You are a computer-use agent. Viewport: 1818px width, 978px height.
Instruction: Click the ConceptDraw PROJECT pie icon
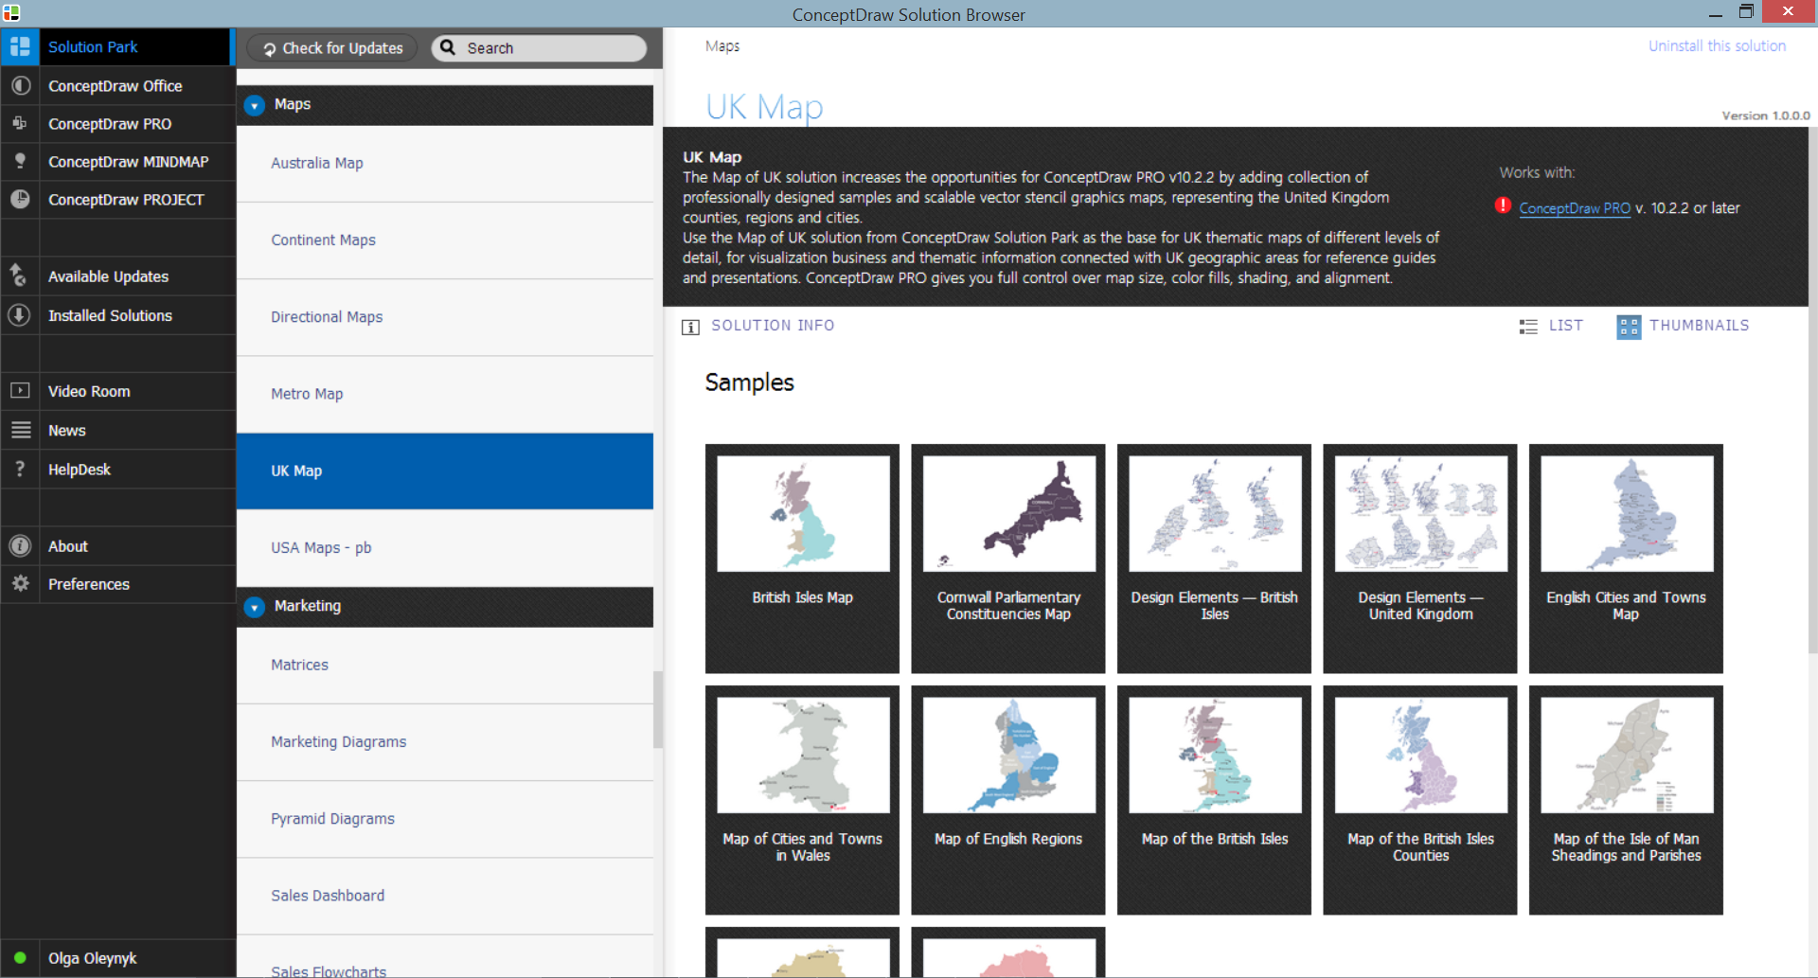(20, 199)
